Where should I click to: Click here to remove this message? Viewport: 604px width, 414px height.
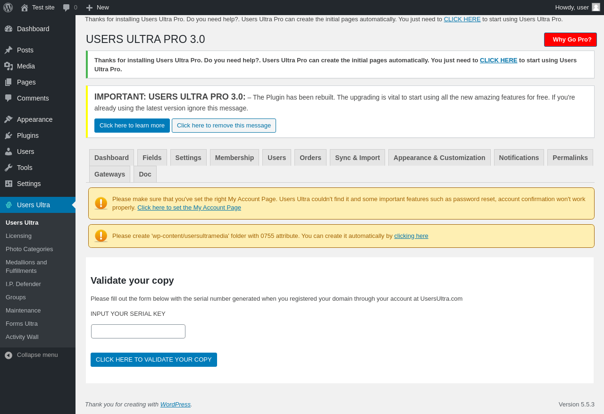(224, 126)
